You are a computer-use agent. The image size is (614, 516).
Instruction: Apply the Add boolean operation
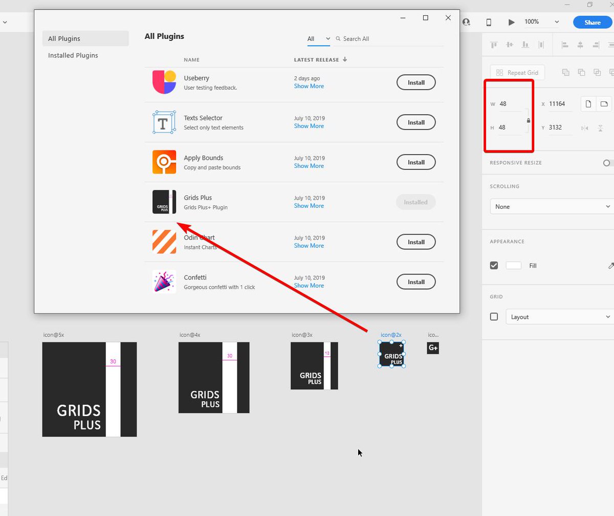click(566, 73)
